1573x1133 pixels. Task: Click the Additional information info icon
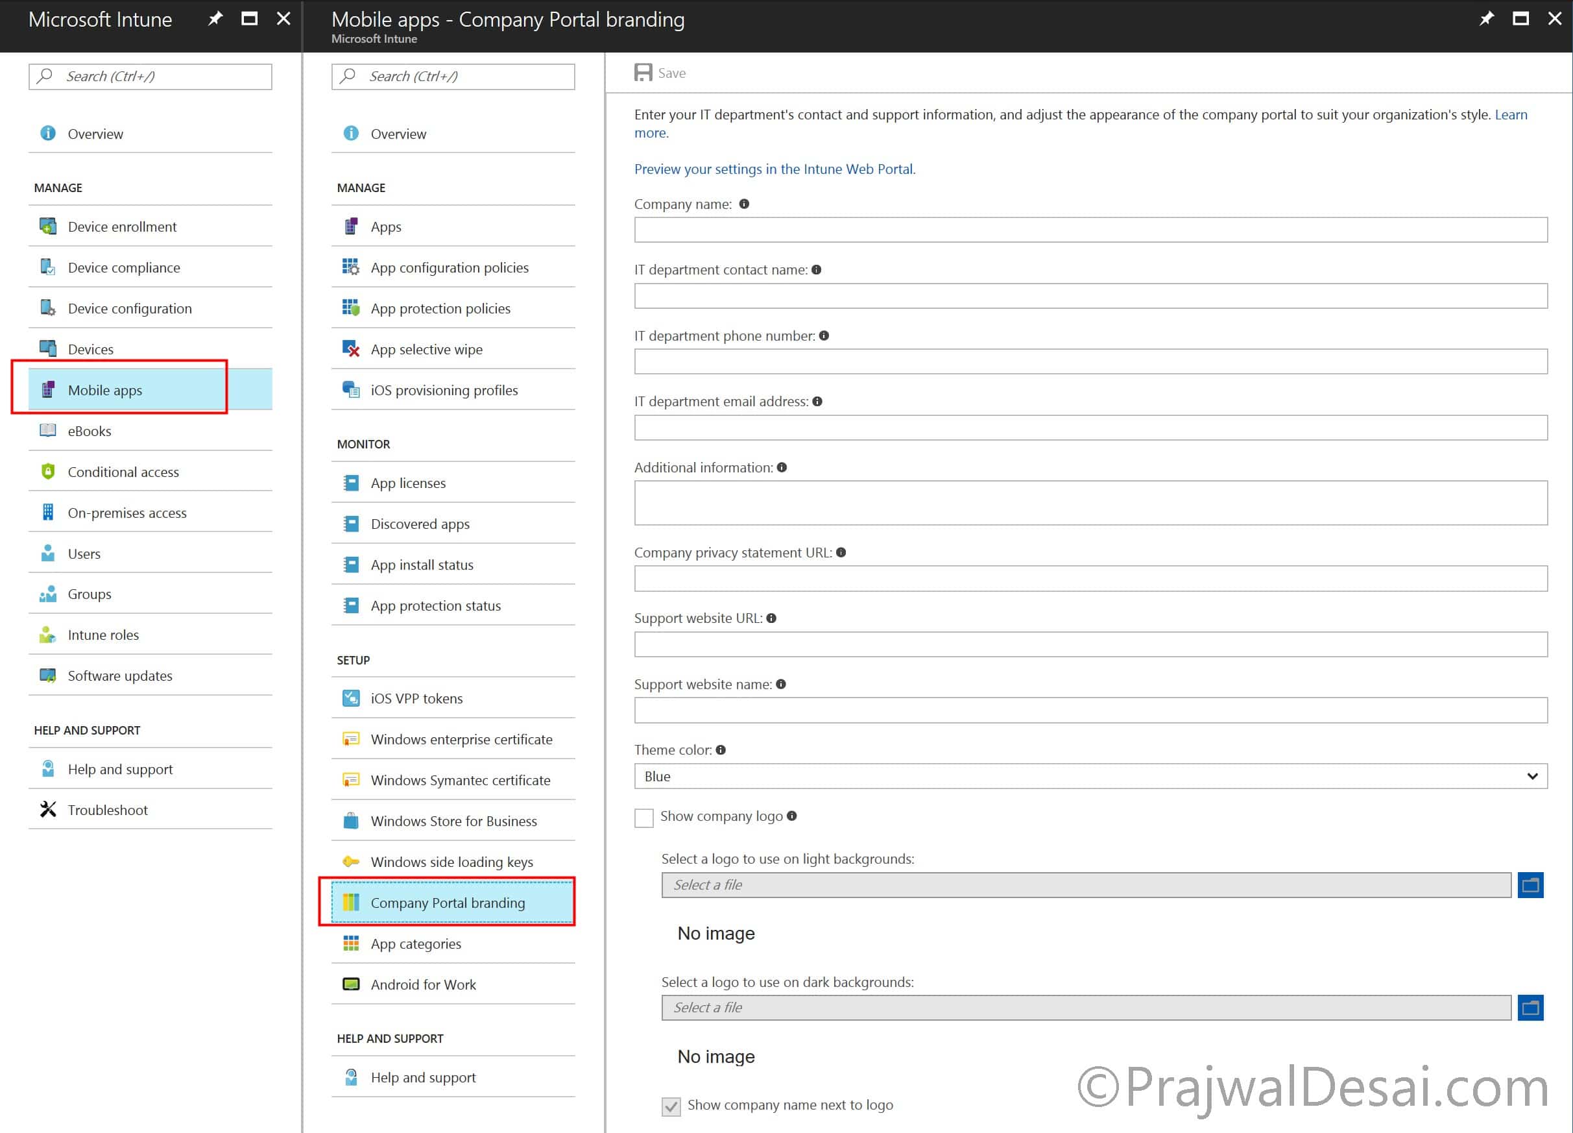(782, 468)
